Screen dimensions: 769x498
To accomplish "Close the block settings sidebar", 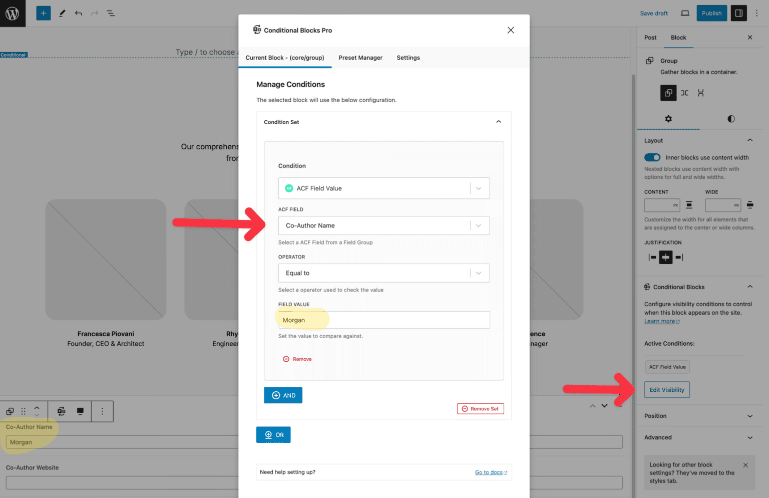I will pyautogui.click(x=750, y=38).
